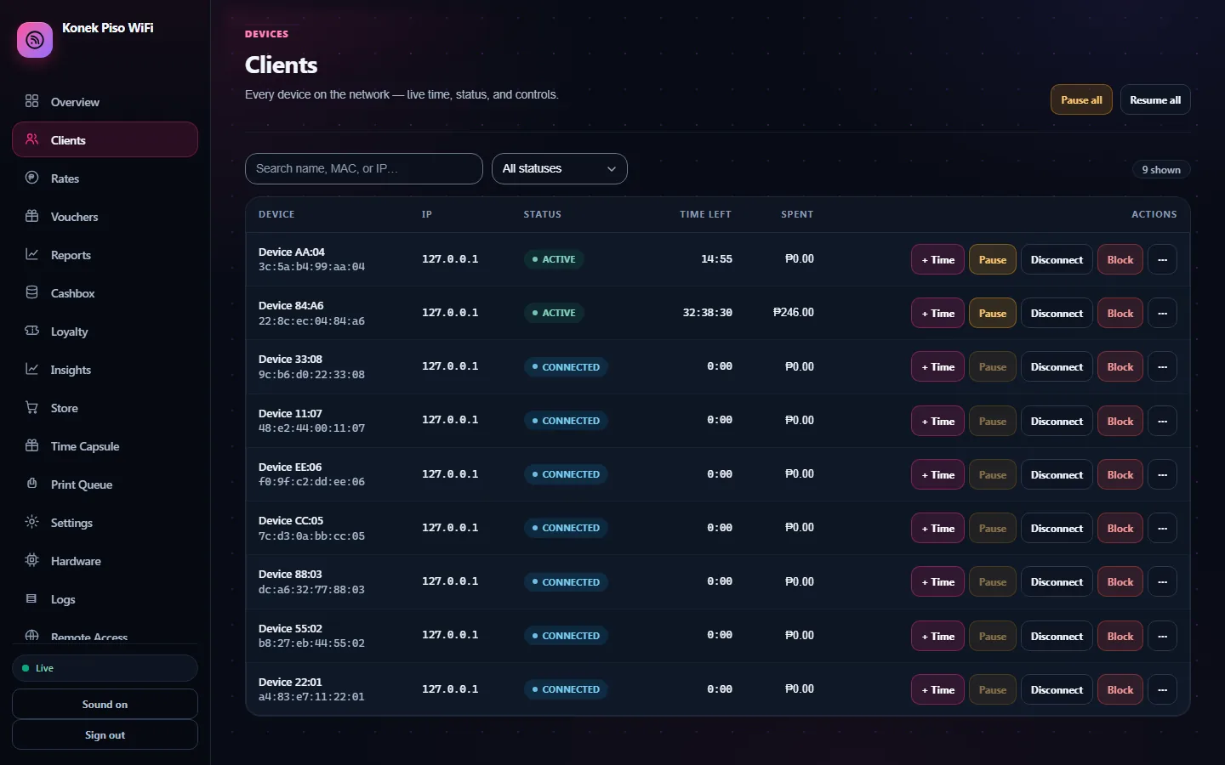
Task: Pause Device 84:A6 session
Action: pos(993,313)
